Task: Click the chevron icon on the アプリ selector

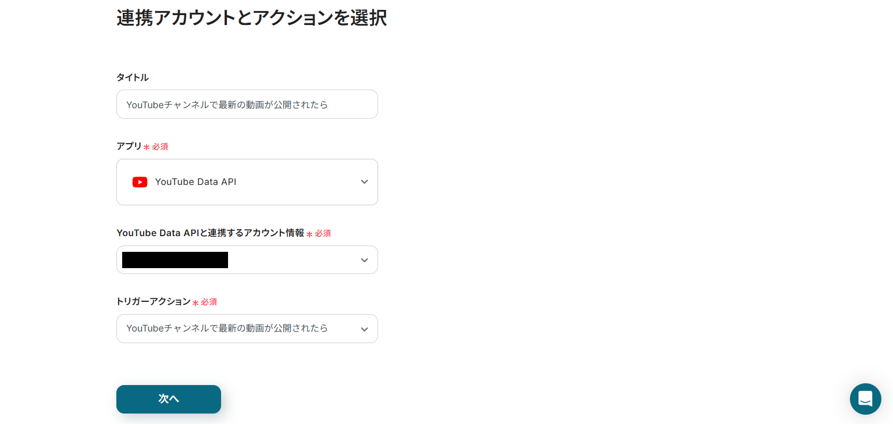Action: coord(364,182)
